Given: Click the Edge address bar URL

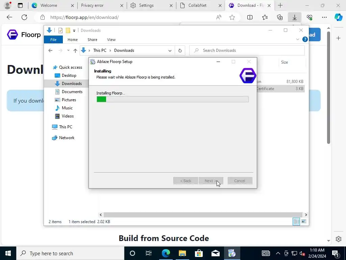Looking at the screenshot, I should tap(84, 17).
